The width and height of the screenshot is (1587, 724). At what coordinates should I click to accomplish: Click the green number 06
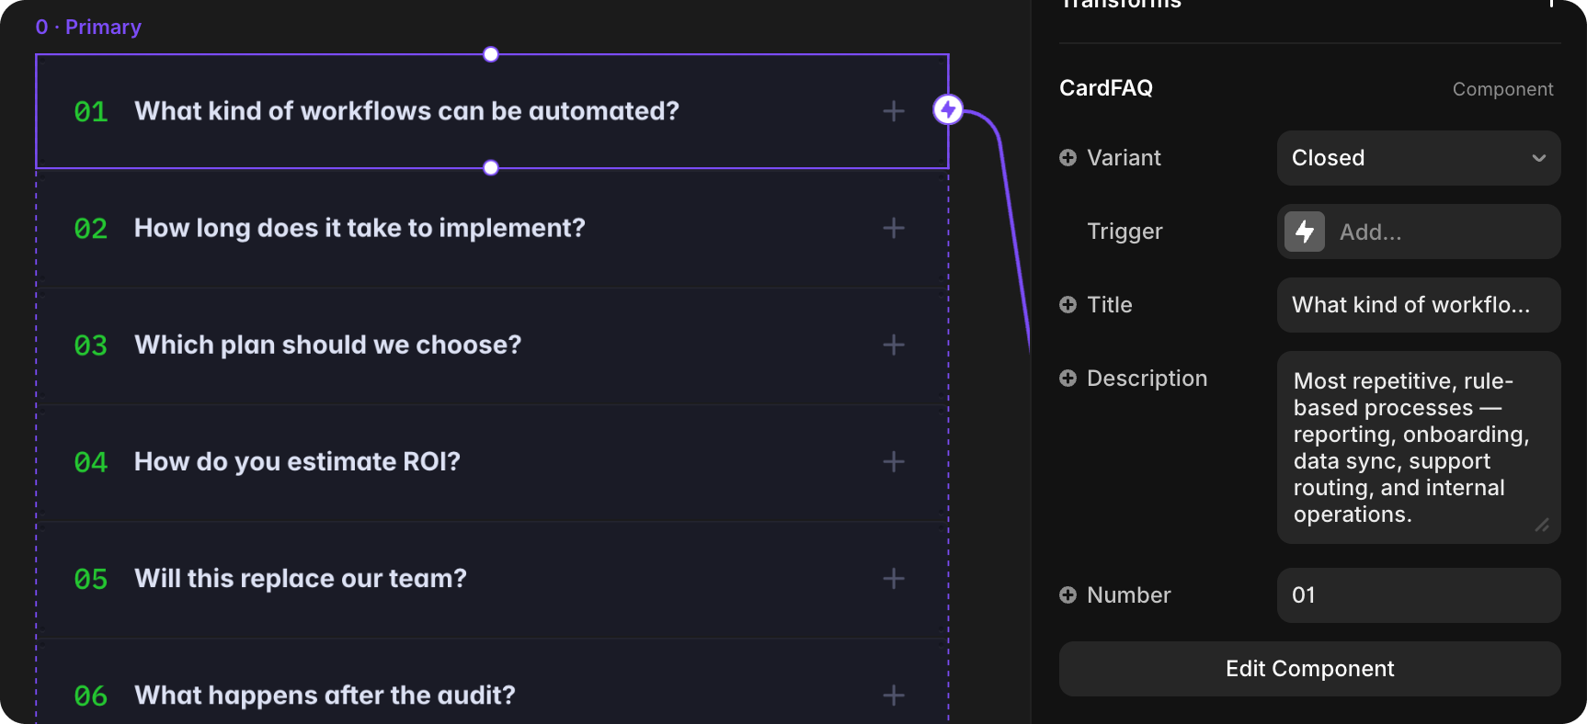tap(91, 696)
